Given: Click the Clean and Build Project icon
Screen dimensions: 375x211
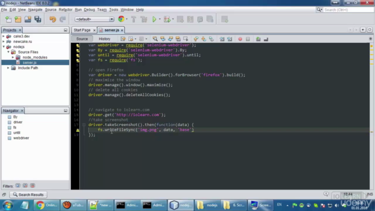Looking at the screenshot, I should point(144,19).
